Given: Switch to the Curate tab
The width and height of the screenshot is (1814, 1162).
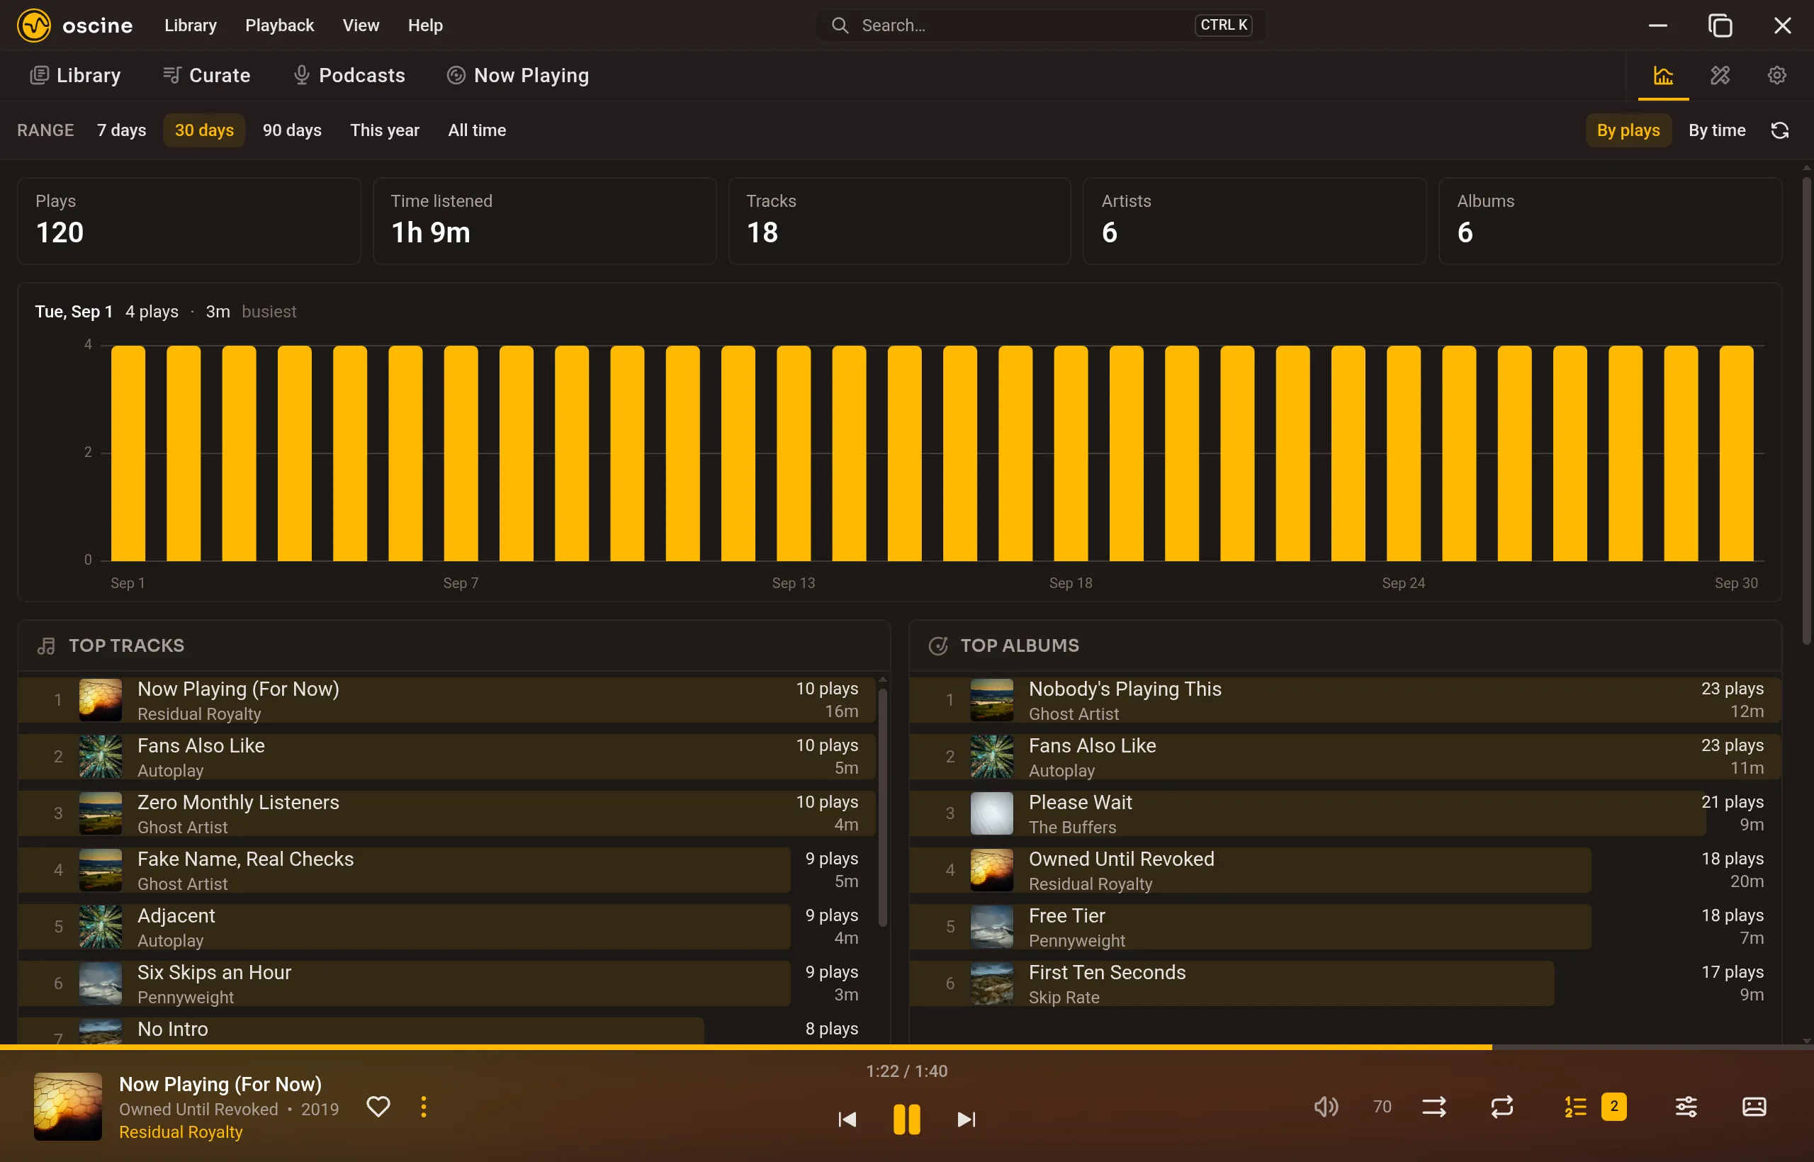Looking at the screenshot, I should click(x=206, y=75).
